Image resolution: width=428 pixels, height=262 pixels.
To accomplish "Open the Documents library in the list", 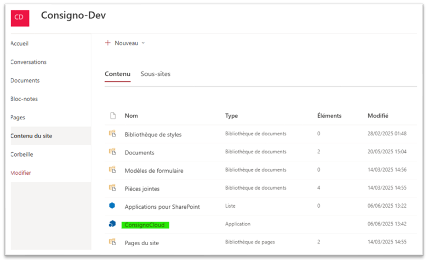I will pos(140,153).
